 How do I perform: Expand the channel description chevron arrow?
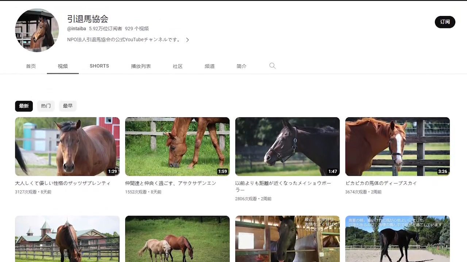pos(188,40)
